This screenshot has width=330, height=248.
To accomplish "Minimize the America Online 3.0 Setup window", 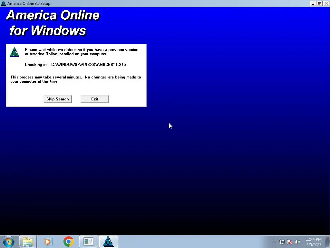I will 313,3.
